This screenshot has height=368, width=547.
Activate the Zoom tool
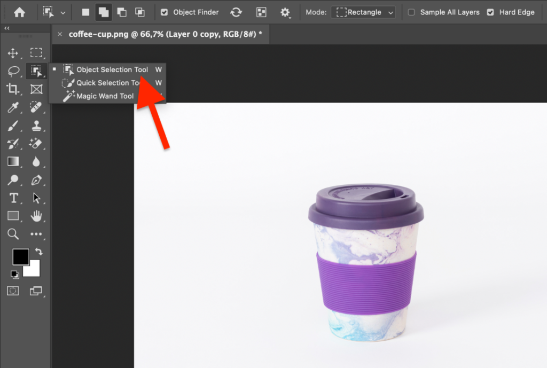(13, 234)
